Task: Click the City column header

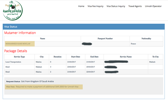Action: [x=42, y=57]
